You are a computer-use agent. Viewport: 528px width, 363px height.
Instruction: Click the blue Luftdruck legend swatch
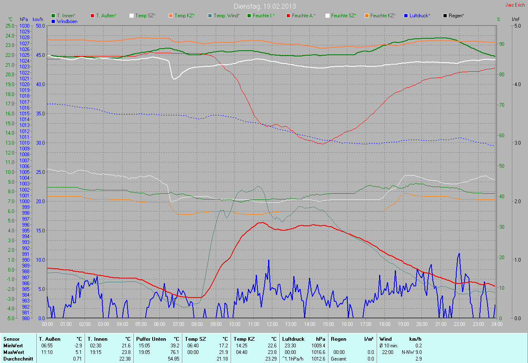(x=405, y=16)
